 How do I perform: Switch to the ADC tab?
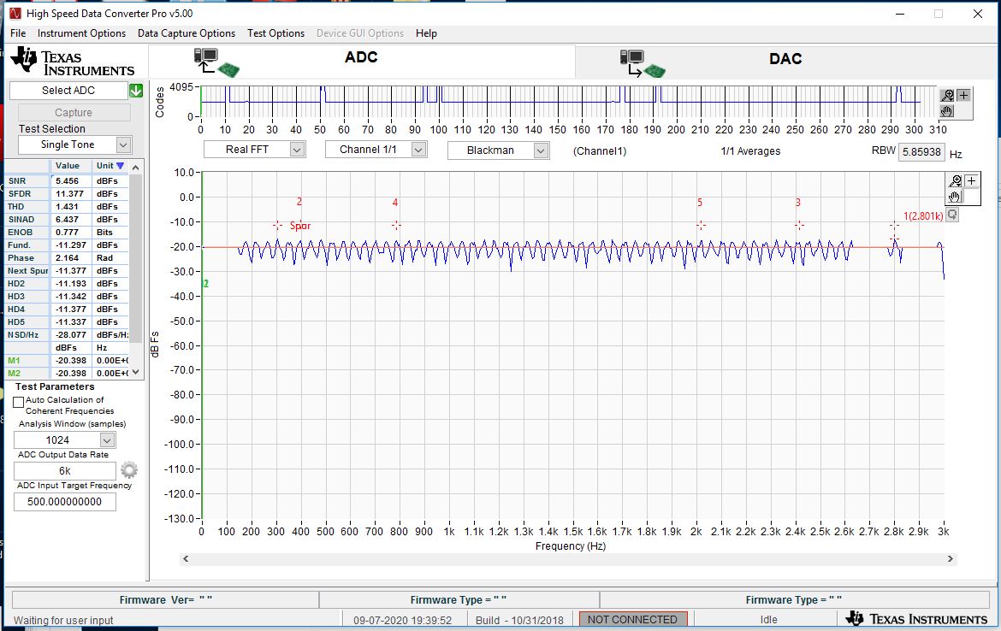(x=361, y=62)
